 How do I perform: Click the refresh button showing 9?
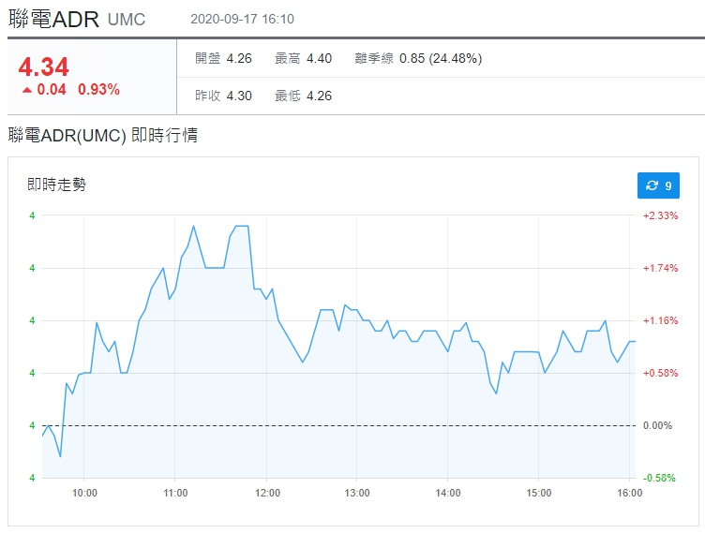(658, 185)
